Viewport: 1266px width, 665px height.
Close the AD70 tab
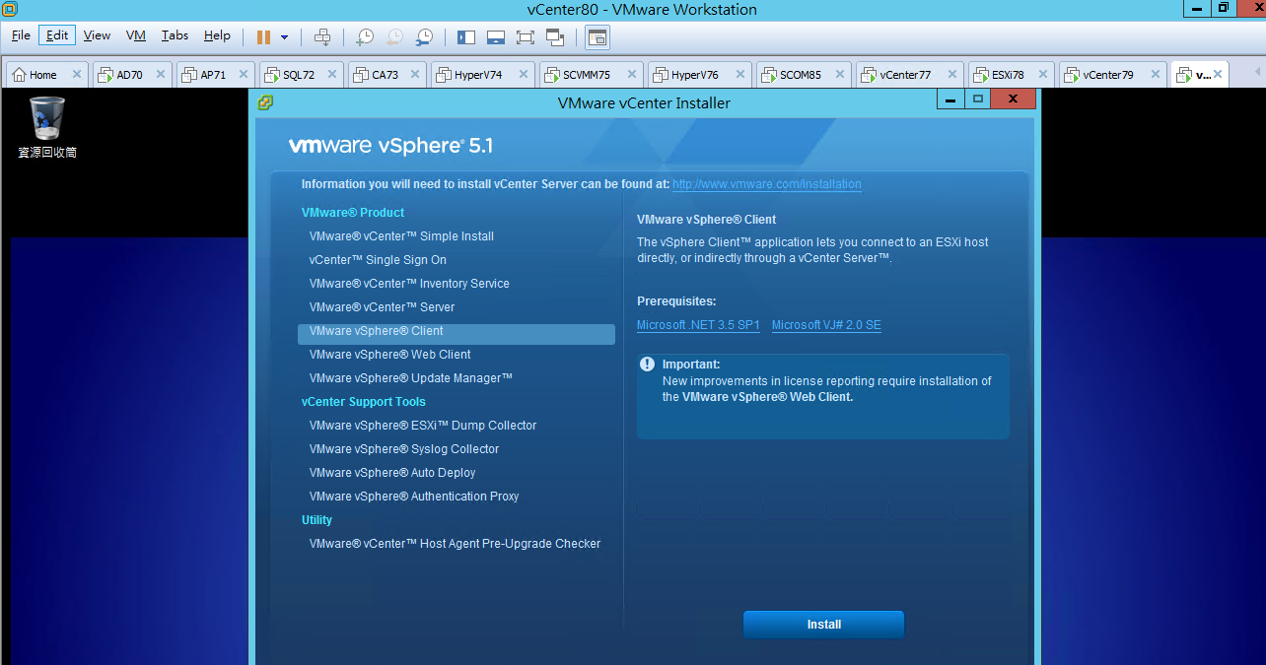tap(161, 75)
